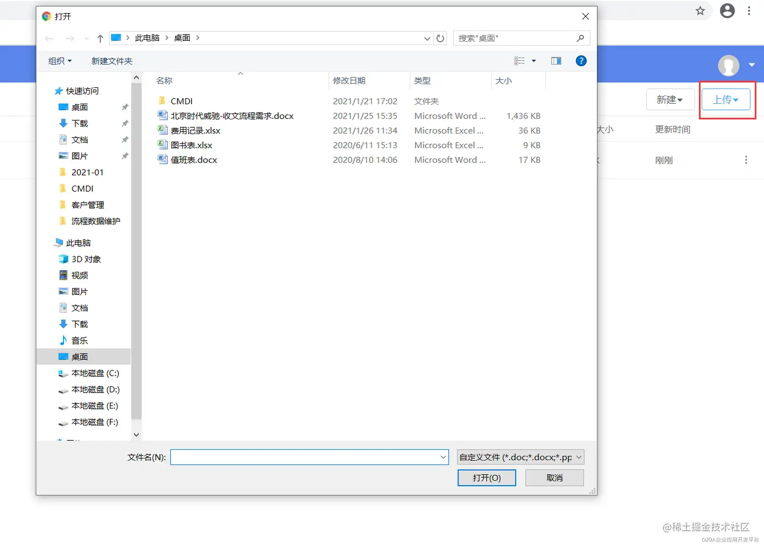Select 北京时代威驰-收文流程需求.docx
The height and width of the screenshot is (547, 764).
(232, 116)
